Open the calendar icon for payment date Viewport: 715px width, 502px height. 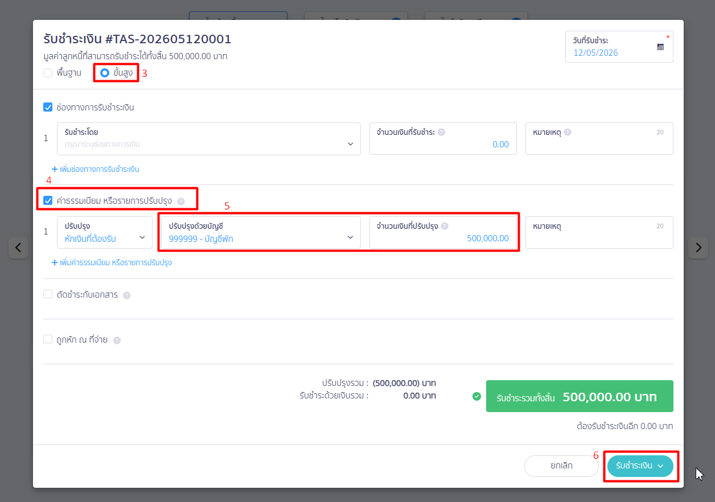click(660, 47)
